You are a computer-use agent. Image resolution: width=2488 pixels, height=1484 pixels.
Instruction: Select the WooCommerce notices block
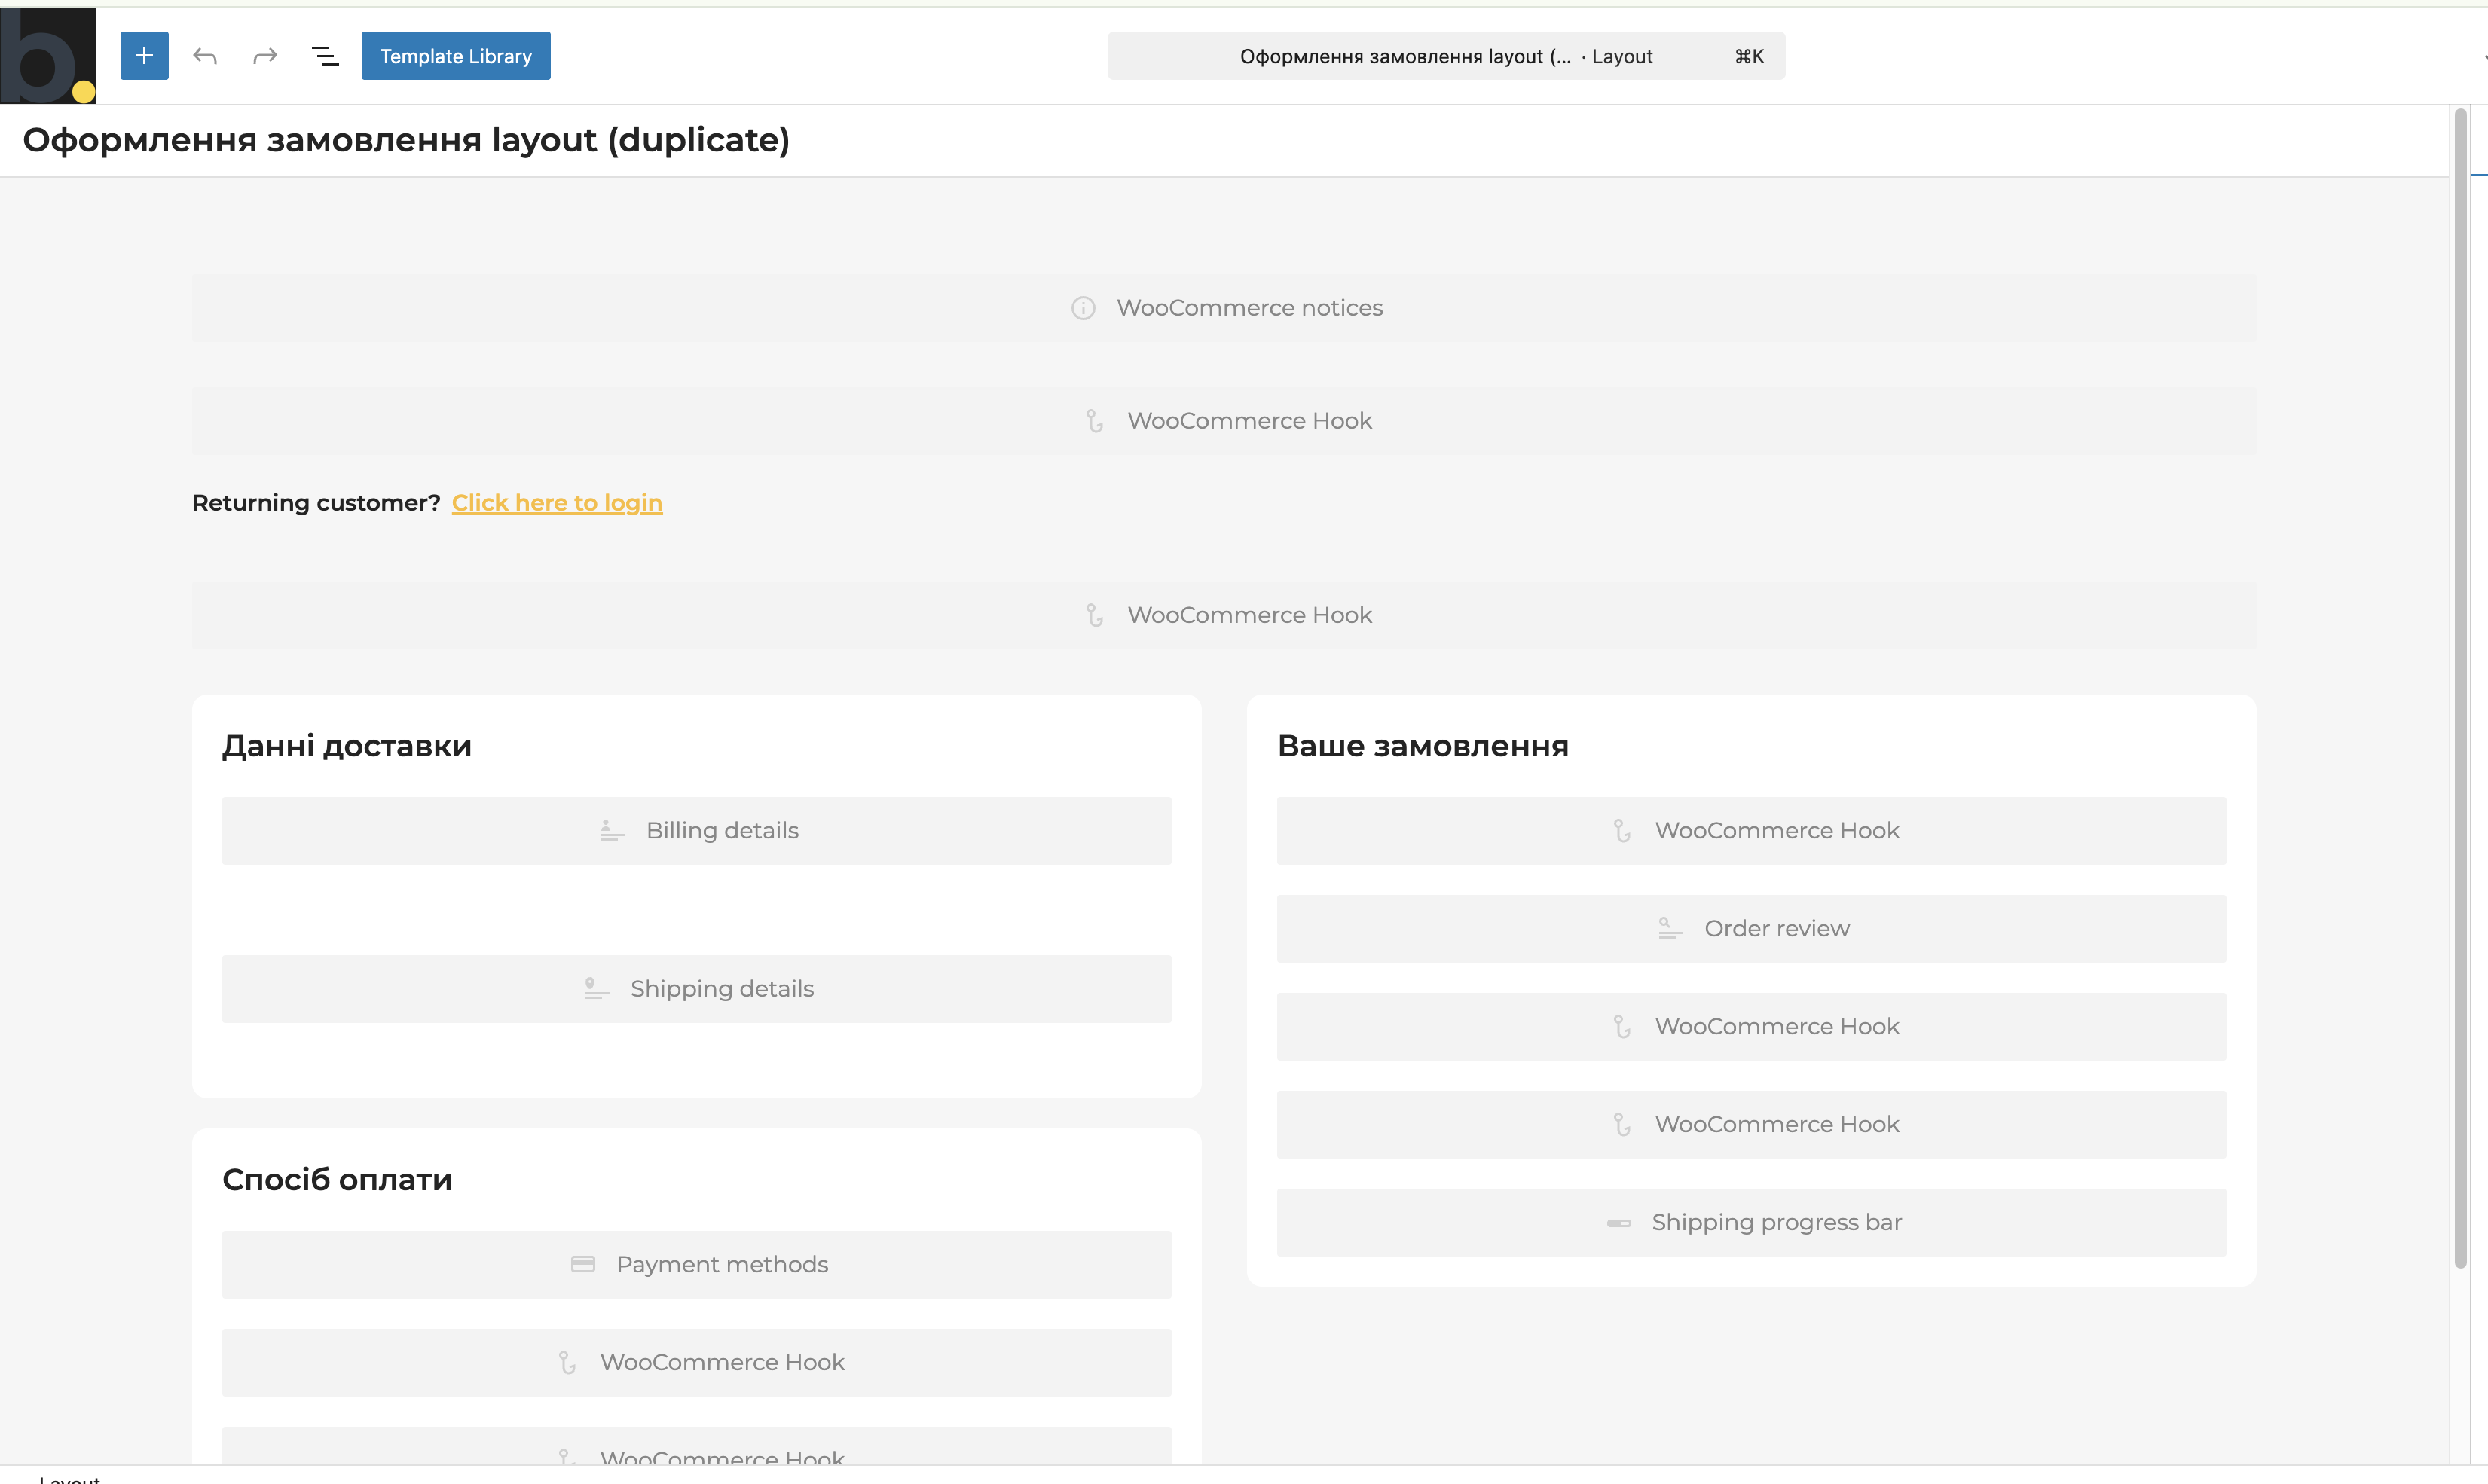pyautogui.click(x=1249, y=308)
